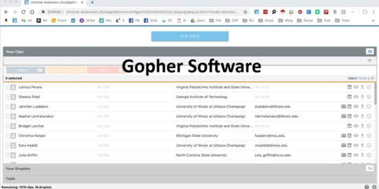Click the email icon for Sara Hadidi
The image size is (379, 189).
click(x=344, y=145)
